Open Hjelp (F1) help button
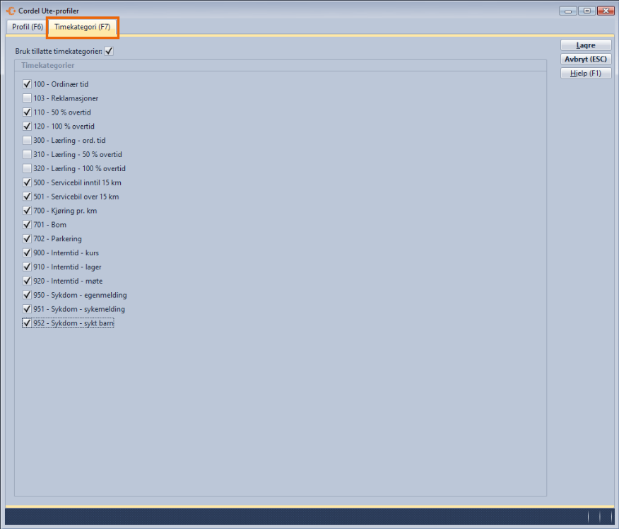 (x=585, y=73)
